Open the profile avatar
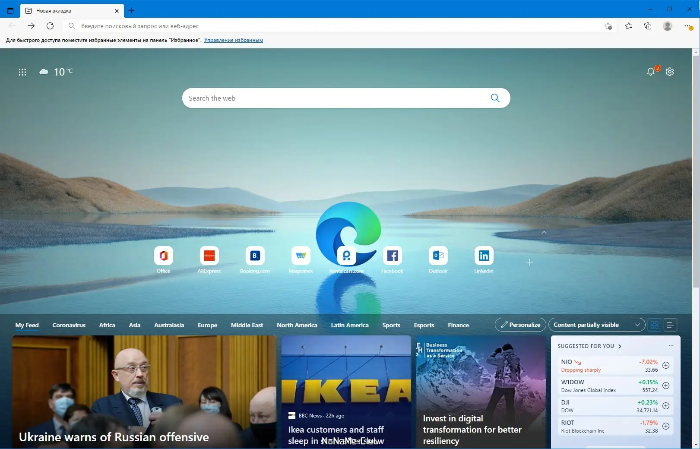700x449 pixels. click(668, 26)
